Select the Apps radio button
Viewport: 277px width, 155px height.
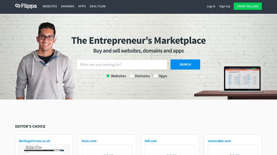tap(156, 76)
